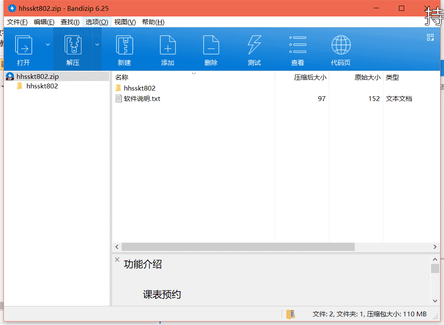Sort by the 类型 column header

tap(392, 77)
